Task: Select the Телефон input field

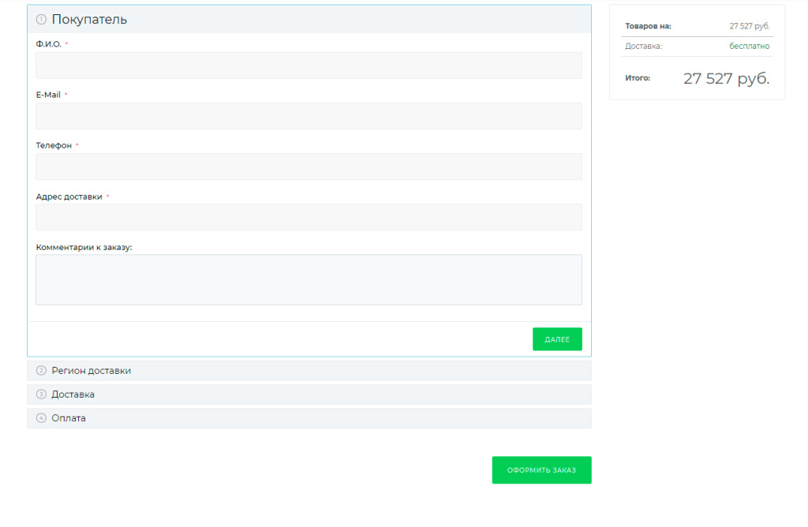Action: tap(309, 166)
